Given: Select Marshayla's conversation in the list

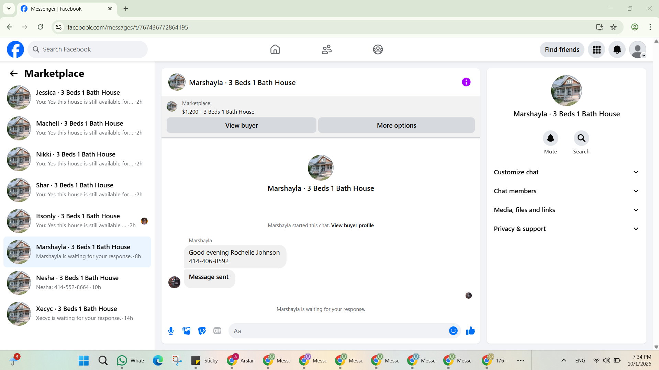Looking at the screenshot, I should 77,252.
